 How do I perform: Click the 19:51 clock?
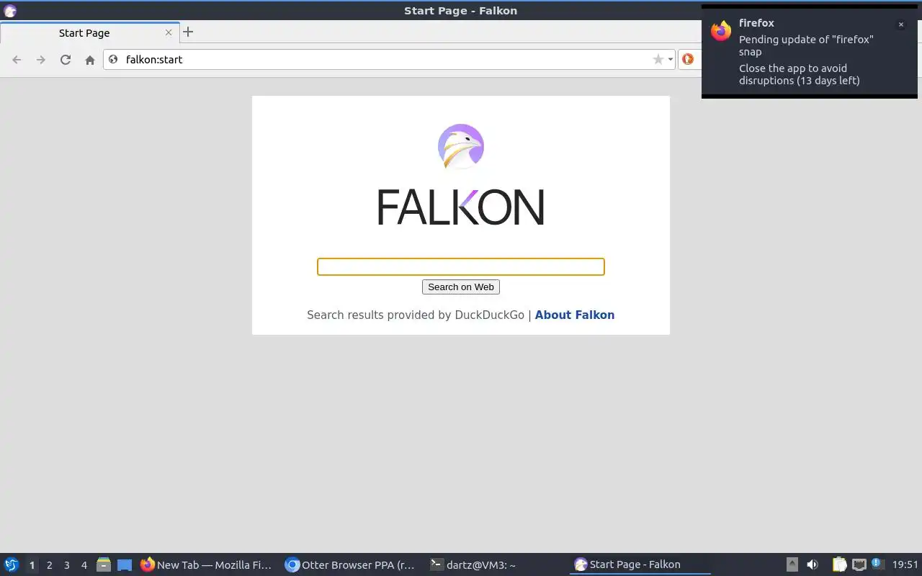click(x=905, y=565)
